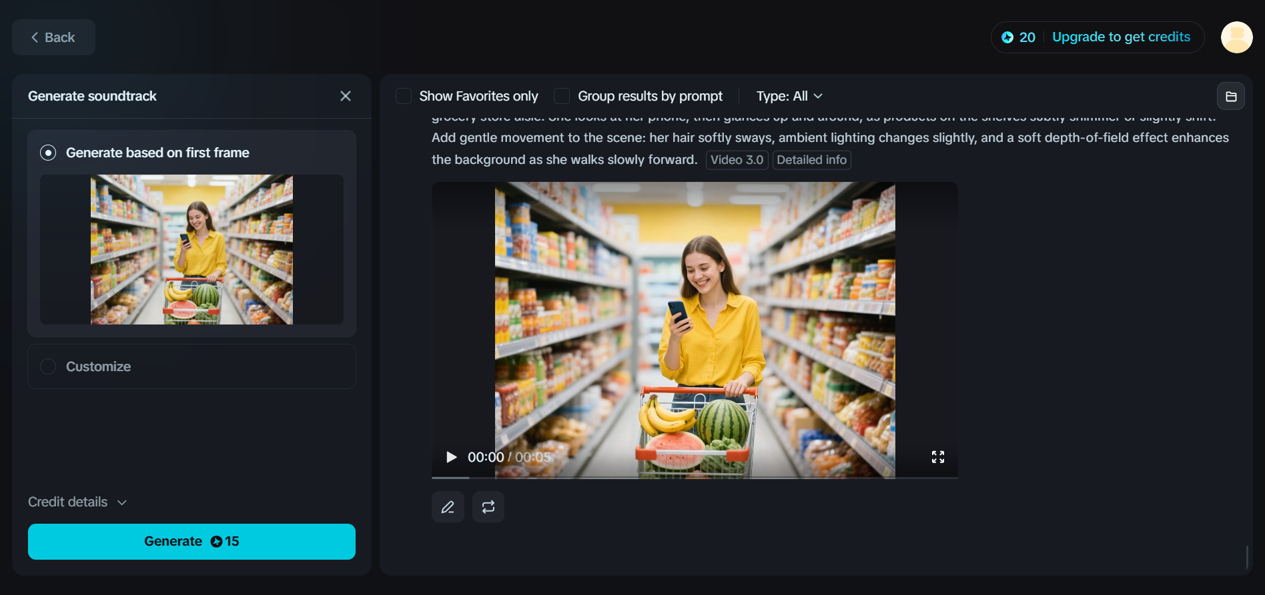Click the Video 3.0 tag
Screen dimensions: 1265x595
coord(737,160)
